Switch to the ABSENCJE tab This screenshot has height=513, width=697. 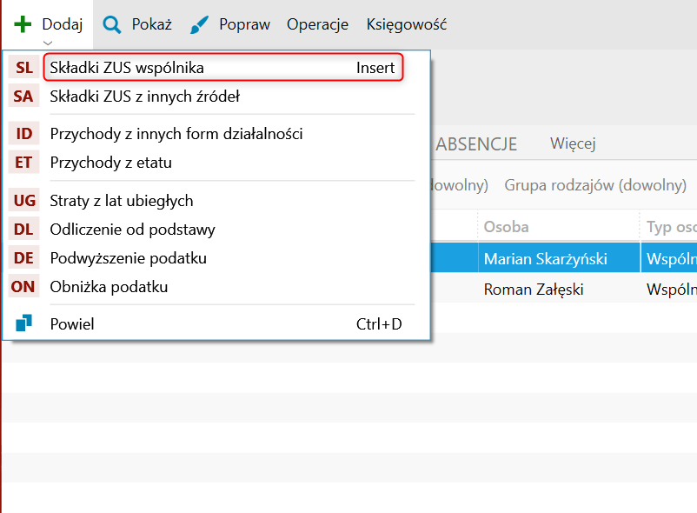click(x=475, y=144)
